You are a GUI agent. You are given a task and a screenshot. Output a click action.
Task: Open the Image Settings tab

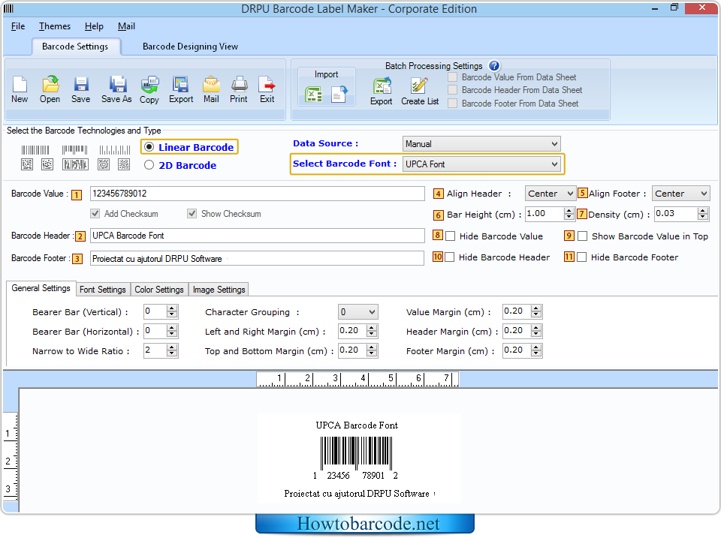pyautogui.click(x=219, y=290)
